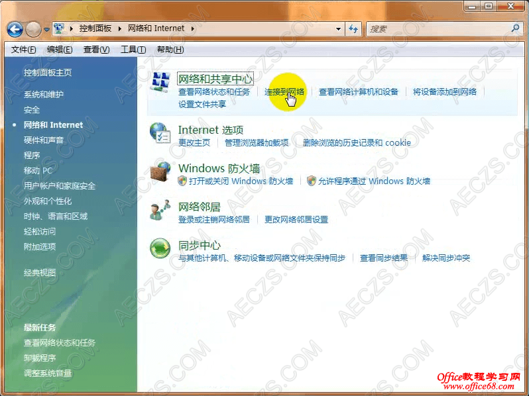The width and height of the screenshot is (529, 396).
Task: Open 轻松访问 in sidebar
Action: pyautogui.click(x=40, y=232)
